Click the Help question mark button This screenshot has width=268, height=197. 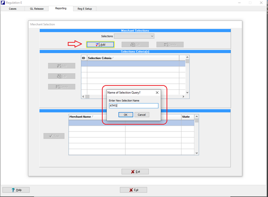(x=16, y=190)
